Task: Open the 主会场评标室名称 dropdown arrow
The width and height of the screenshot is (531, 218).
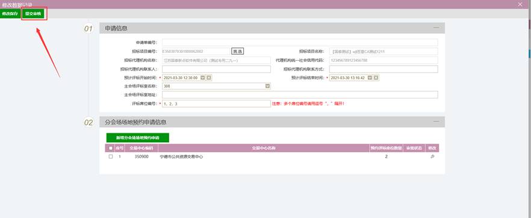Action: pos(267,86)
